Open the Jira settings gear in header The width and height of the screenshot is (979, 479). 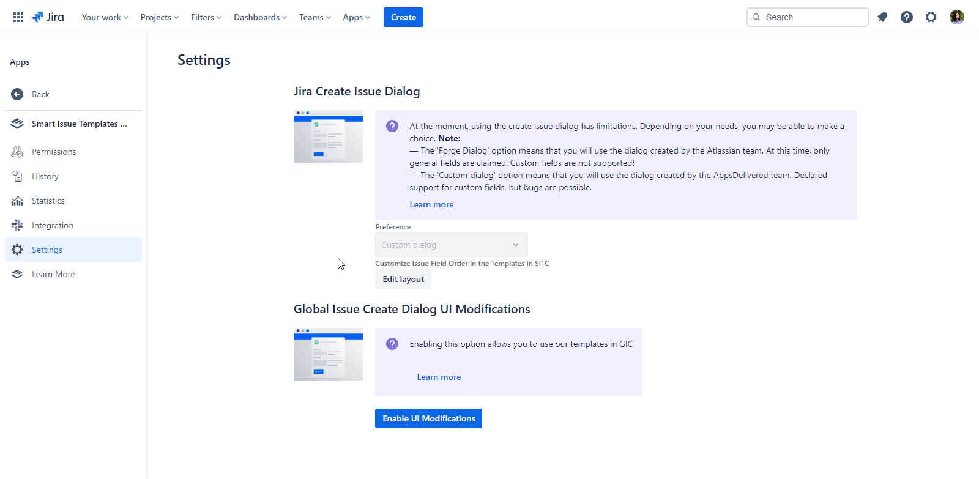(x=931, y=17)
